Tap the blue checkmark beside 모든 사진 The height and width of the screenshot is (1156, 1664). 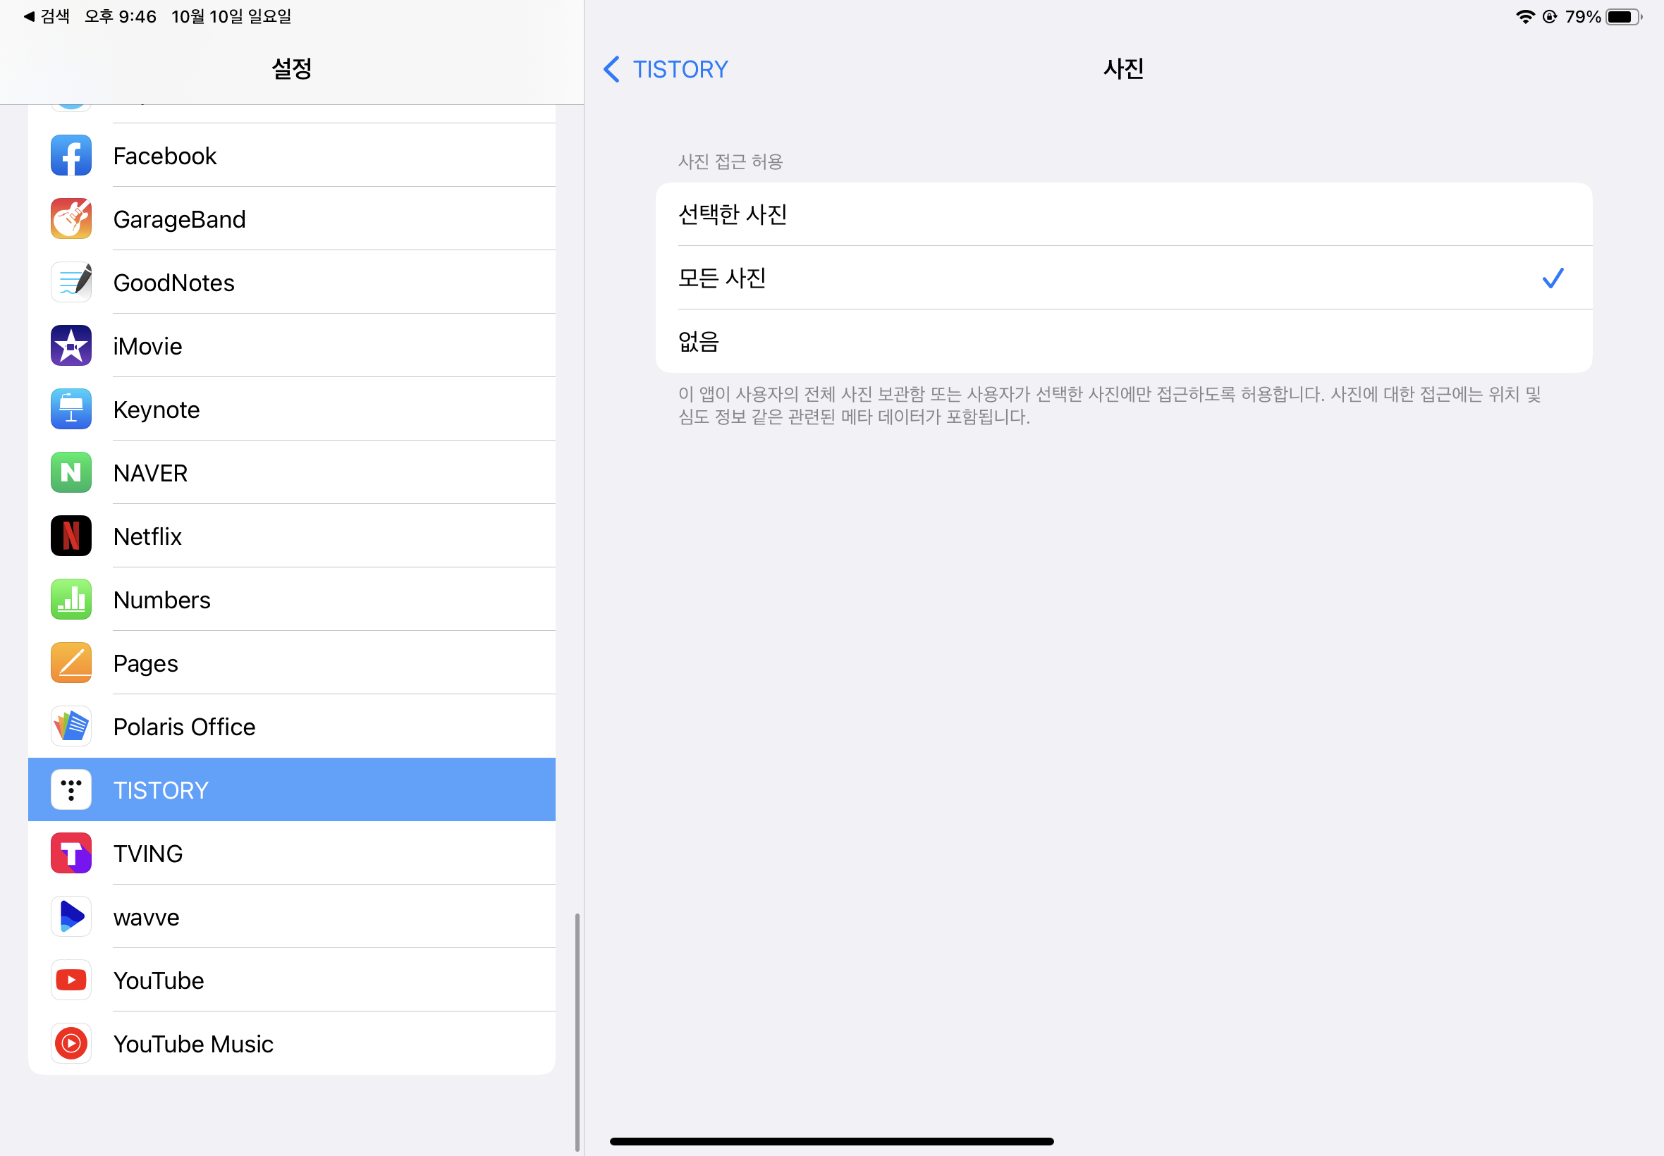(x=1553, y=278)
